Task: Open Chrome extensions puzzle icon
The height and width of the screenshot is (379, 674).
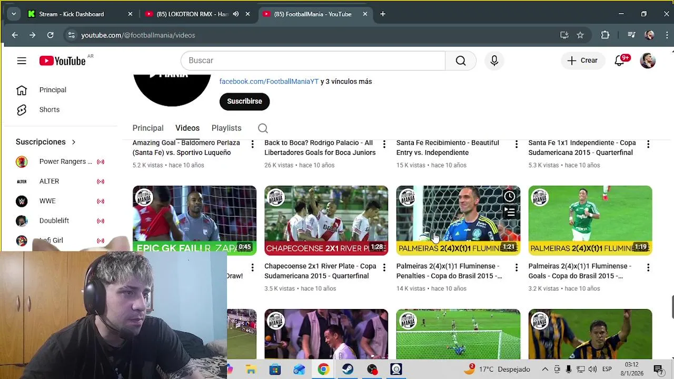Action: pyautogui.click(x=605, y=35)
